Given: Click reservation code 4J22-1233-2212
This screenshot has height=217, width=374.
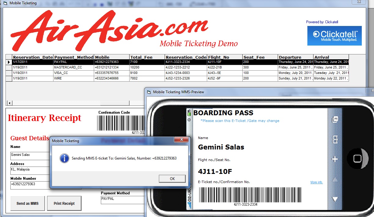Looking at the screenshot, I should coord(186,68).
